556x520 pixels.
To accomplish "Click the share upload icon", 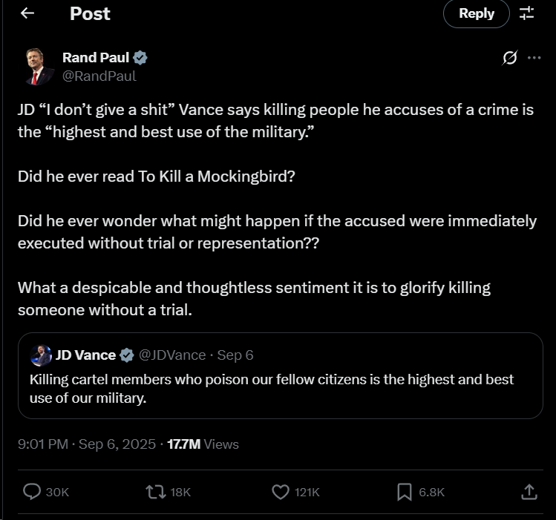I will [x=529, y=491].
